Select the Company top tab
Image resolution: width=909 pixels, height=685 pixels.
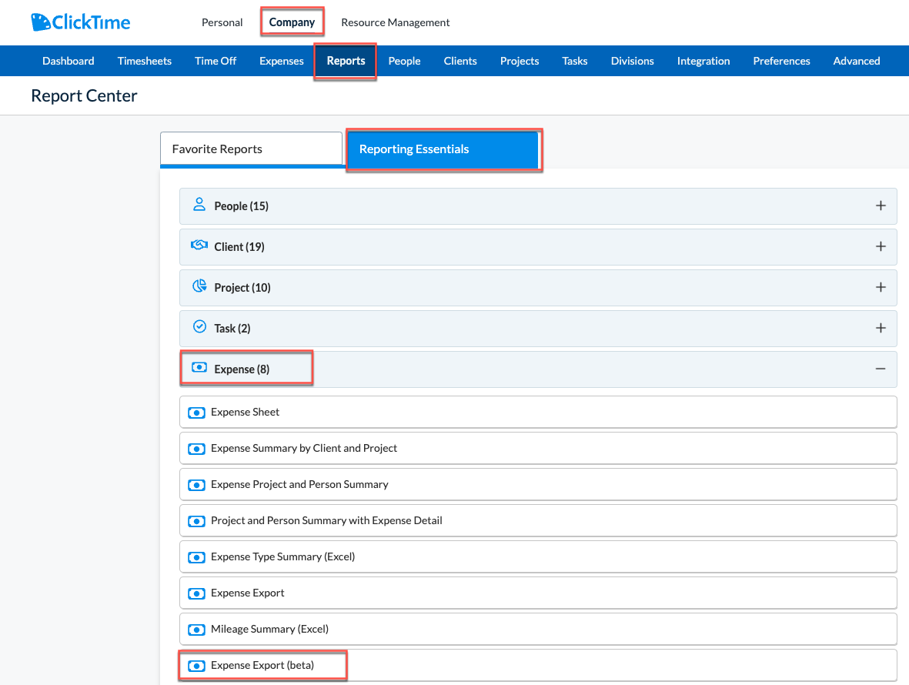[x=292, y=22]
